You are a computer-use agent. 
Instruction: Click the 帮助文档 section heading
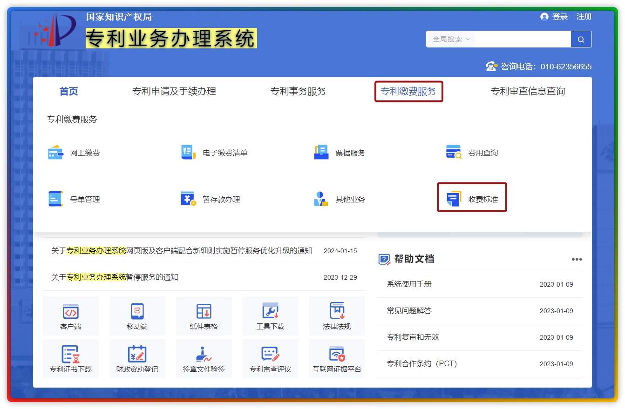tap(414, 259)
